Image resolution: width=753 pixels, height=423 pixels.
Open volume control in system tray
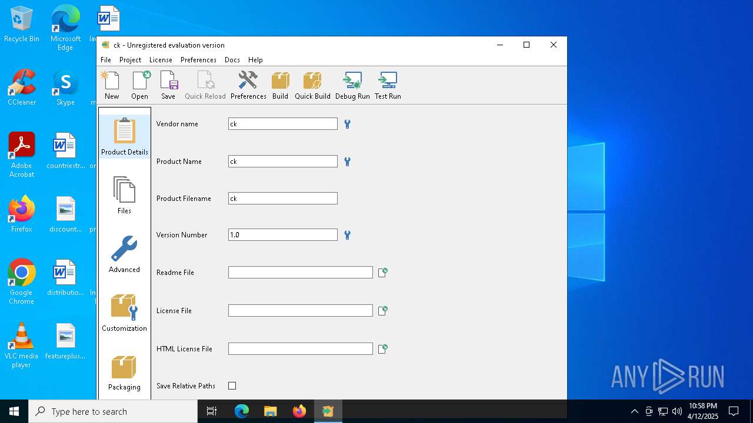point(677,411)
